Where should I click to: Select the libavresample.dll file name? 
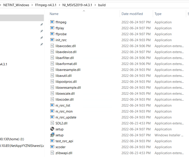[68, 70]
